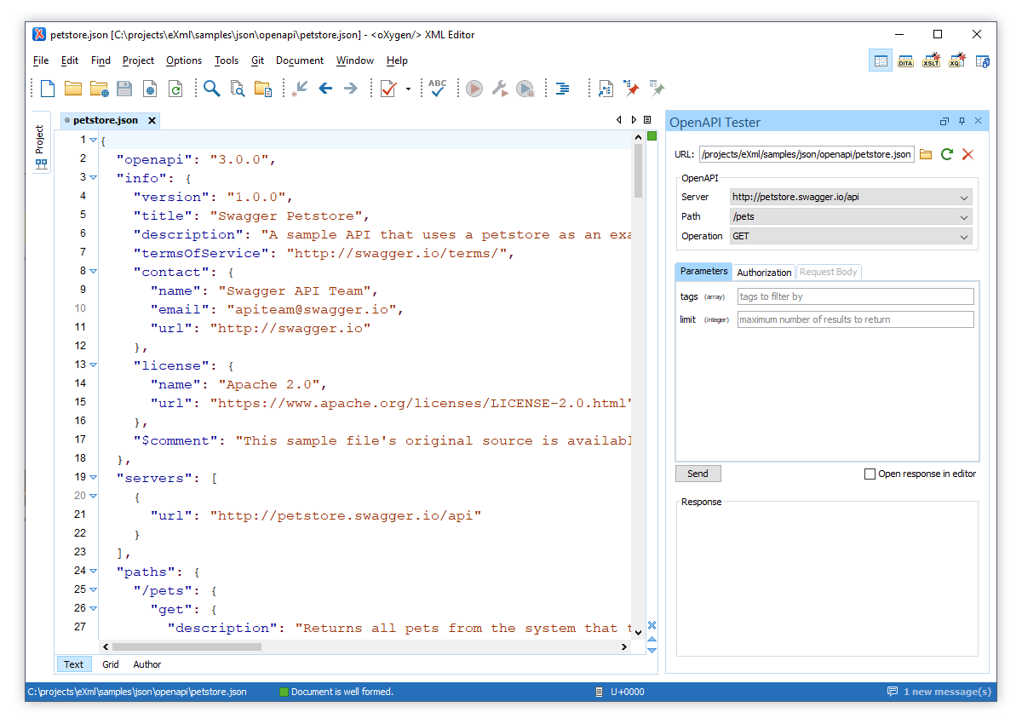Switch to the Editor perspective icon

[881, 60]
